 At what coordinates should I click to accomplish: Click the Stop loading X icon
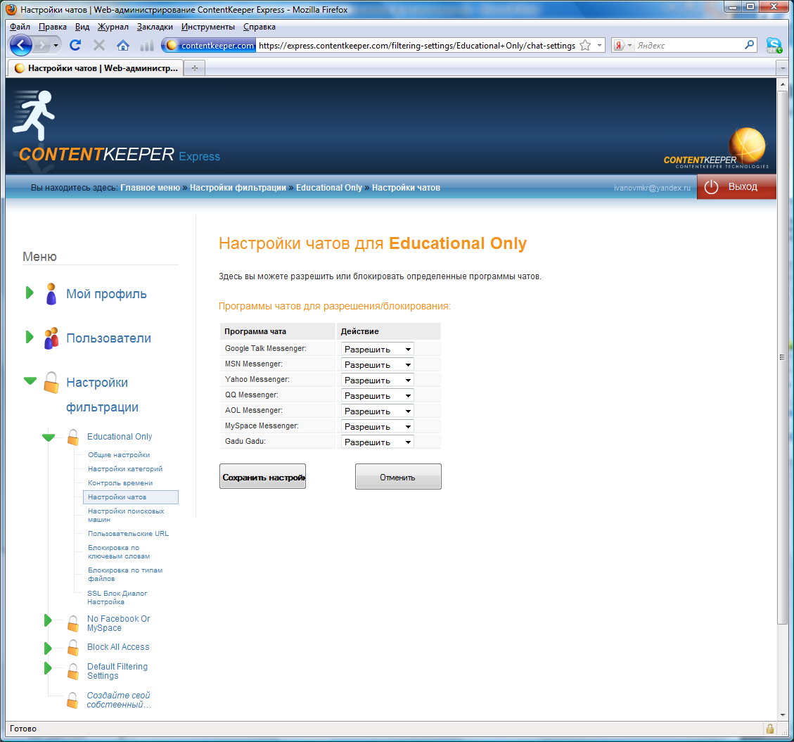(x=99, y=46)
